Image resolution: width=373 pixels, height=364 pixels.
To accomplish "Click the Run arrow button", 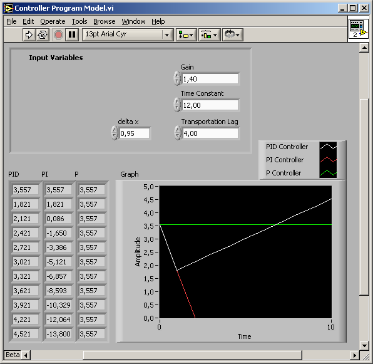I will point(29,34).
